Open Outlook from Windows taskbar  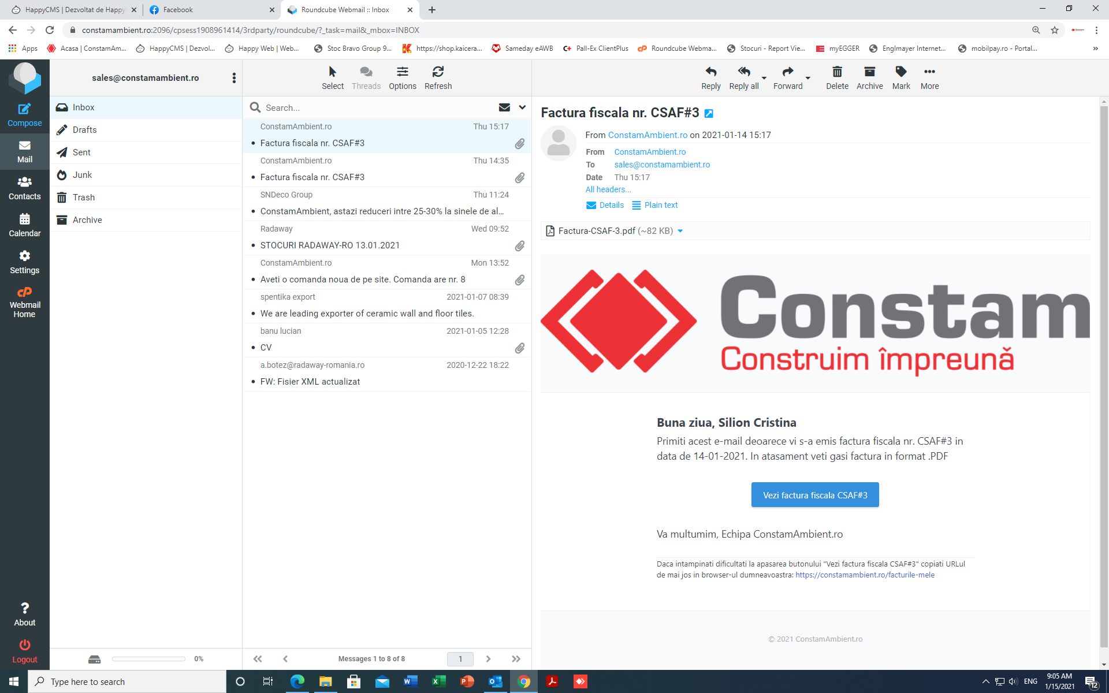point(495,681)
